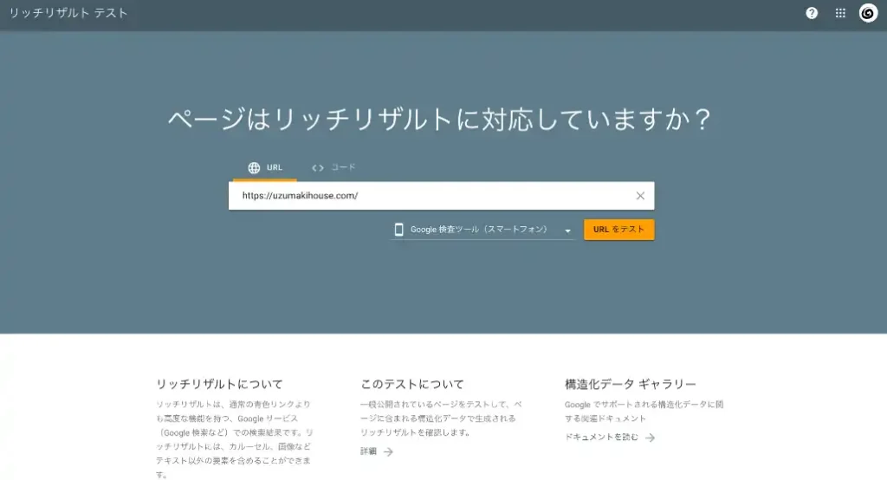Open the account profile spiral avatar

pyautogui.click(x=868, y=13)
